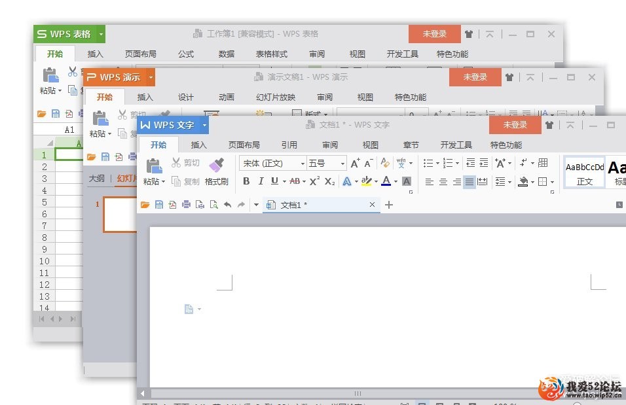
Task: Increase indent in WPS 文字 ribbon
Action: [x=484, y=163]
